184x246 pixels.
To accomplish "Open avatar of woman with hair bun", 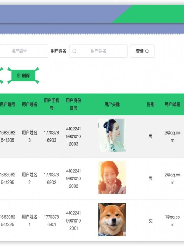I will [x=112, y=135].
